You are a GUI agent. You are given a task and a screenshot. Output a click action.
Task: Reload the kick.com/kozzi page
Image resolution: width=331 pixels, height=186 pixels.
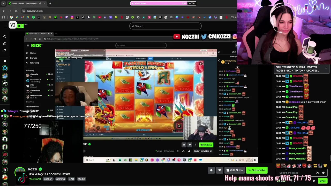click(x=16, y=11)
